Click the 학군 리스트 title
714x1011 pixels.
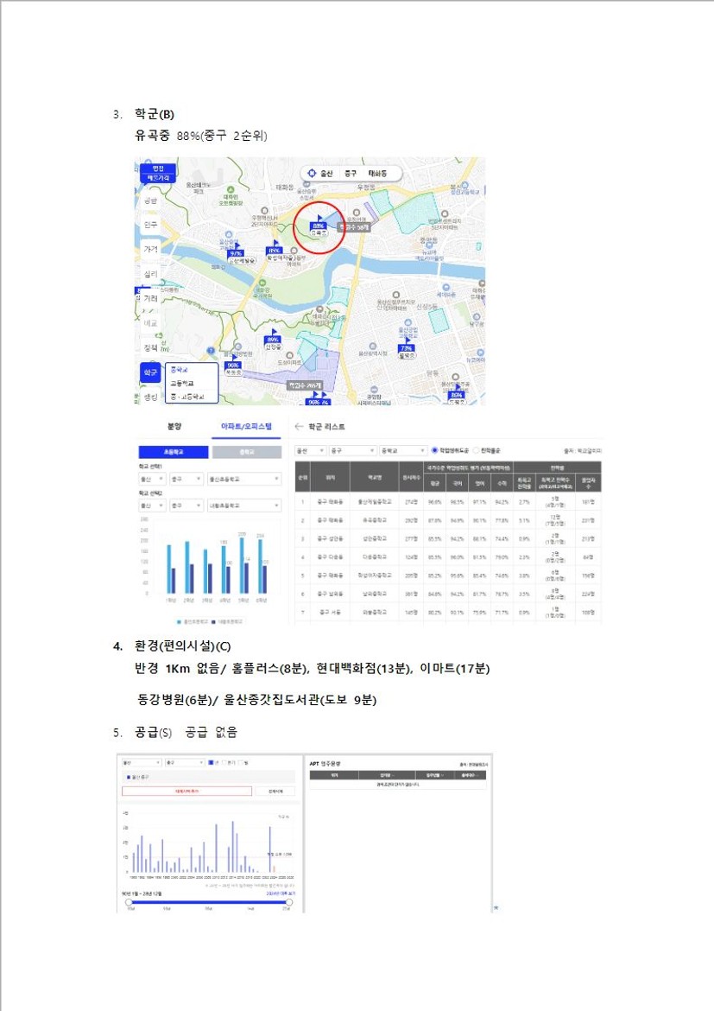pos(326,427)
